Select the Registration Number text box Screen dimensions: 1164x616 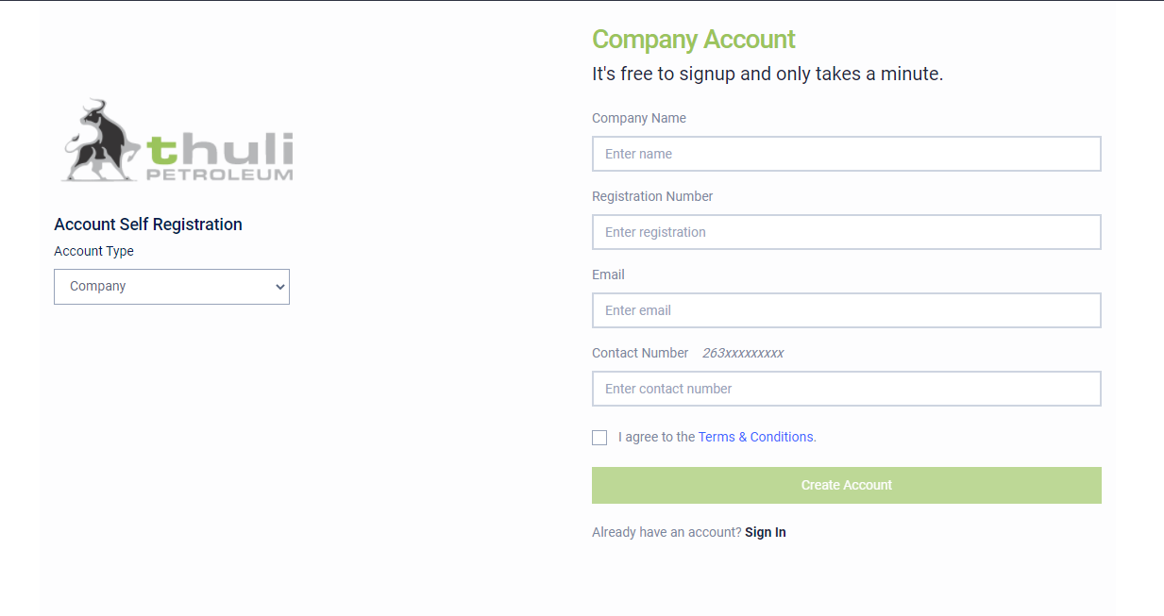click(x=847, y=232)
